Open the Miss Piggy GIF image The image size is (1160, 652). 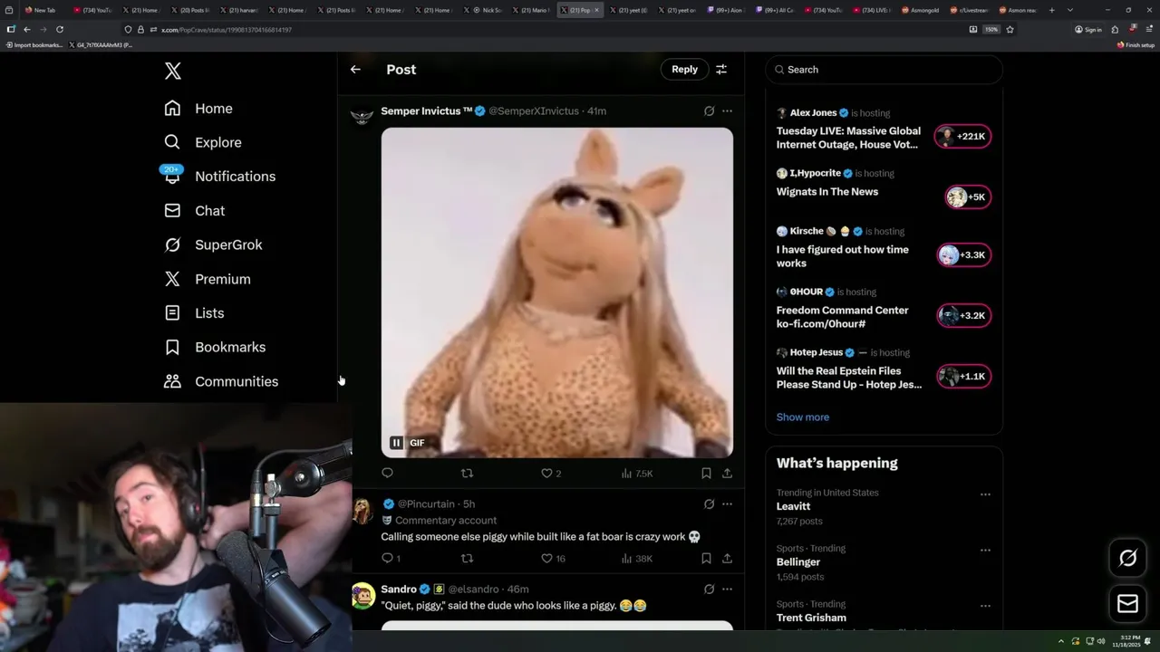(556, 292)
